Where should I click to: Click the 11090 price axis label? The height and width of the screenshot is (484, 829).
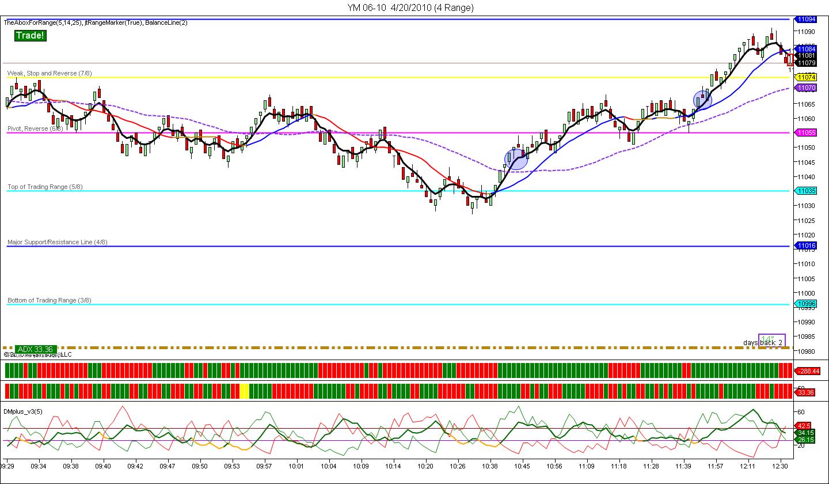pos(806,32)
